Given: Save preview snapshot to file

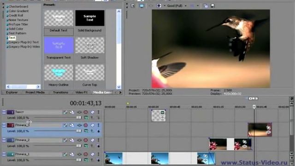Looking at the screenshot, I should pyautogui.click(x=212, y=6).
